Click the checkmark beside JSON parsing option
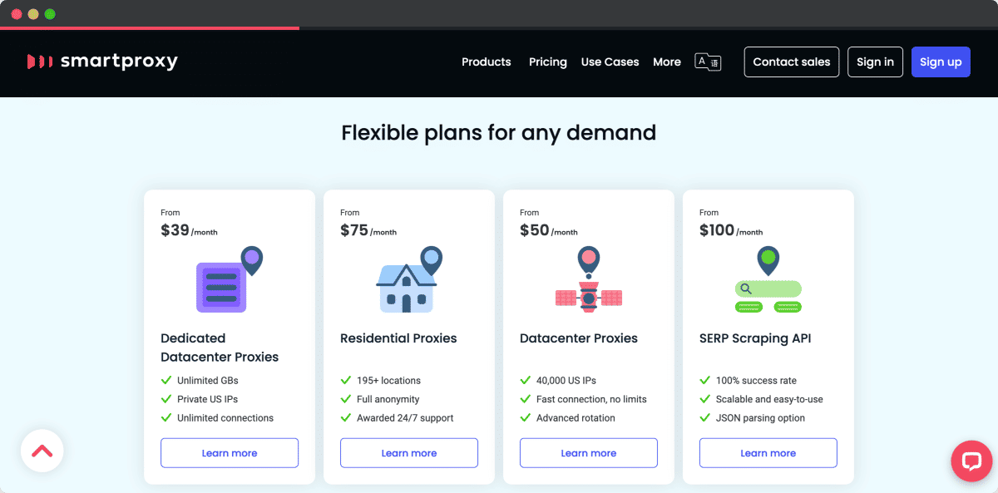 [x=704, y=418]
